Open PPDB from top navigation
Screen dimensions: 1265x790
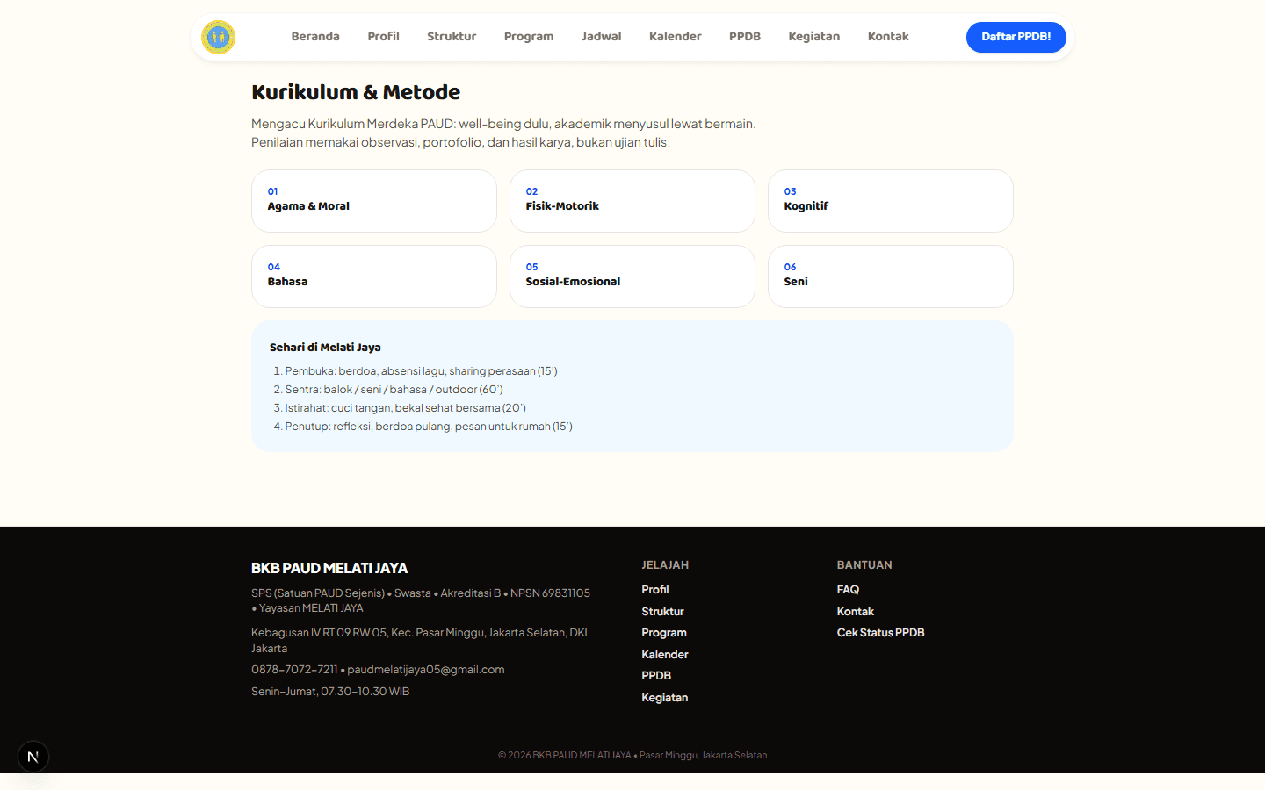[x=745, y=37]
